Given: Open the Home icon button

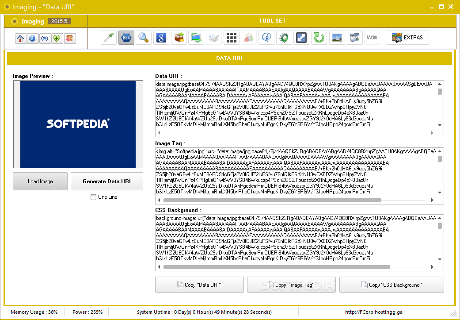Looking at the screenshot, I should [20, 39].
